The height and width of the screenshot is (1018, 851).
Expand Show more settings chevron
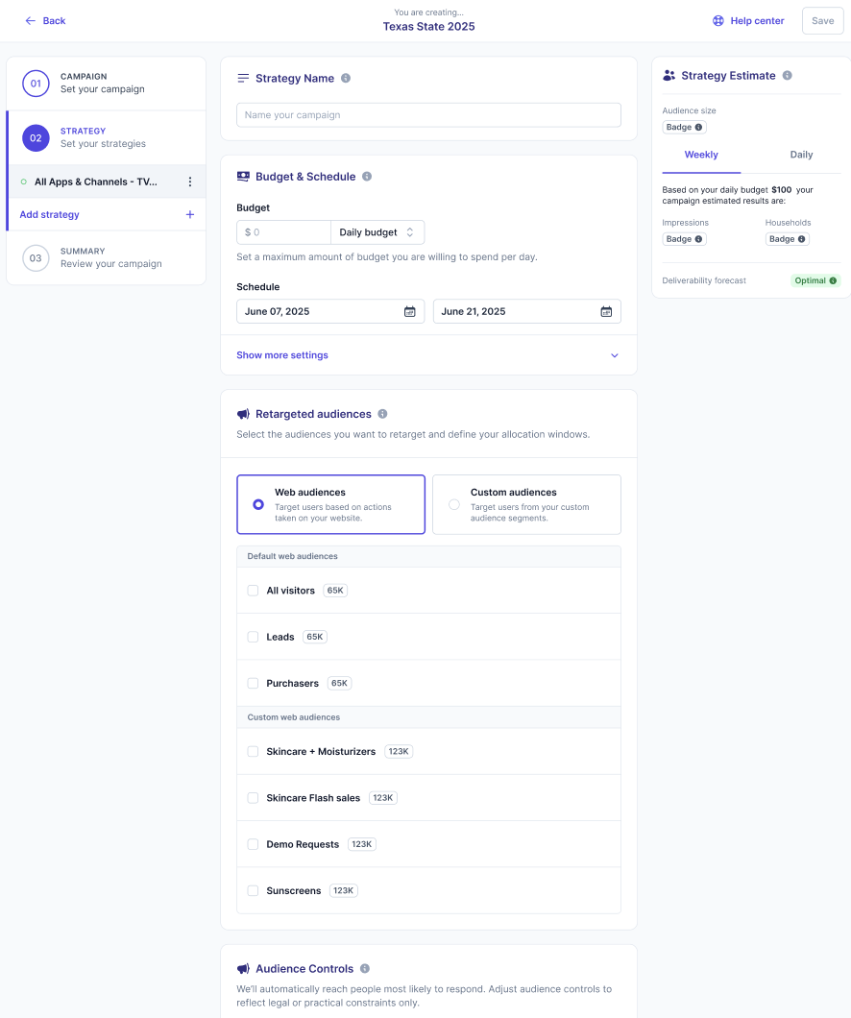pos(615,355)
